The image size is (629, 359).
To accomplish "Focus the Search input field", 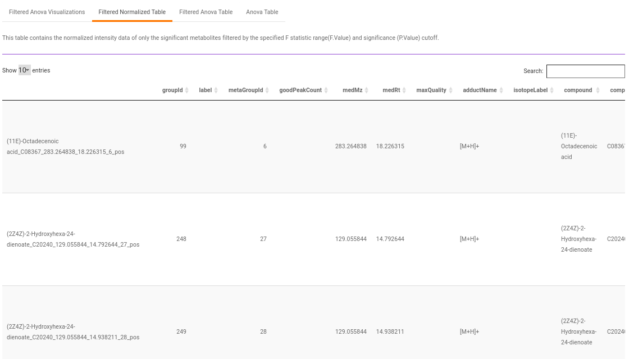I will 585,71.
